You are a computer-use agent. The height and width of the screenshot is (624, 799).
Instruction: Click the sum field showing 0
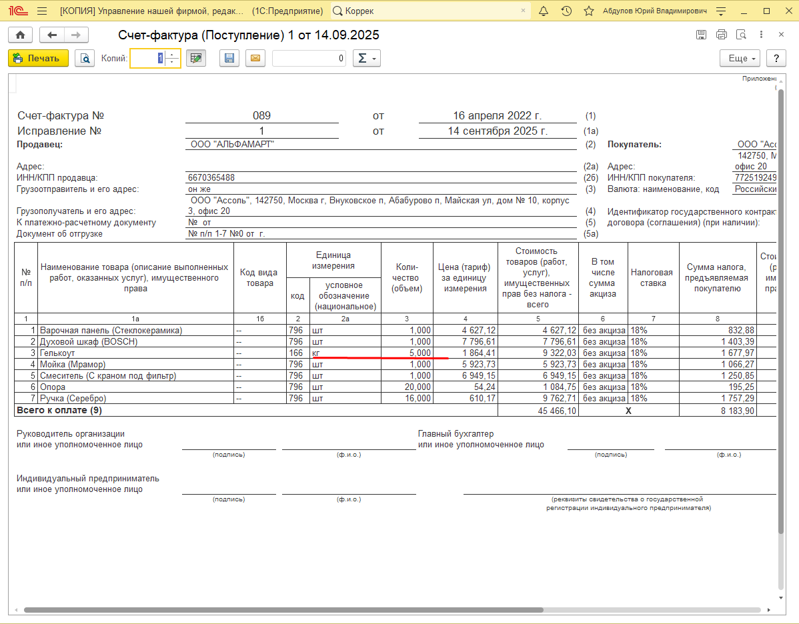point(309,58)
